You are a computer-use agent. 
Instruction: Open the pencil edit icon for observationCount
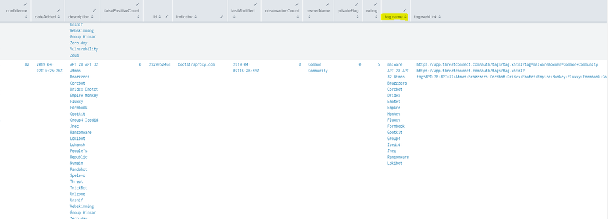[297, 4]
